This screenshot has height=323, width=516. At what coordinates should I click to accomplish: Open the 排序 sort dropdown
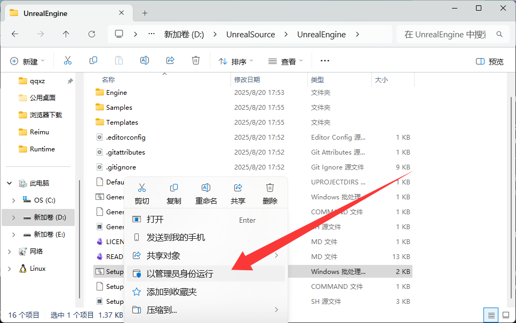[236, 61]
